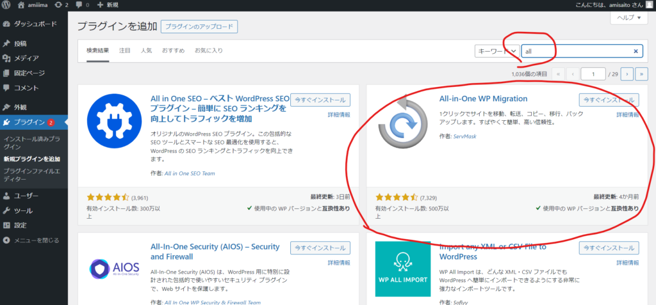Open メディア menu in sidebar
The width and height of the screenshot is (656, 305).
[x=34, y=58]
